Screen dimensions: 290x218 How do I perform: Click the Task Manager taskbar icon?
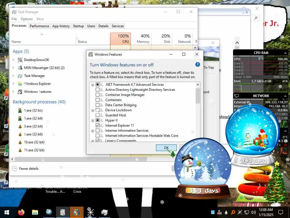104,212
